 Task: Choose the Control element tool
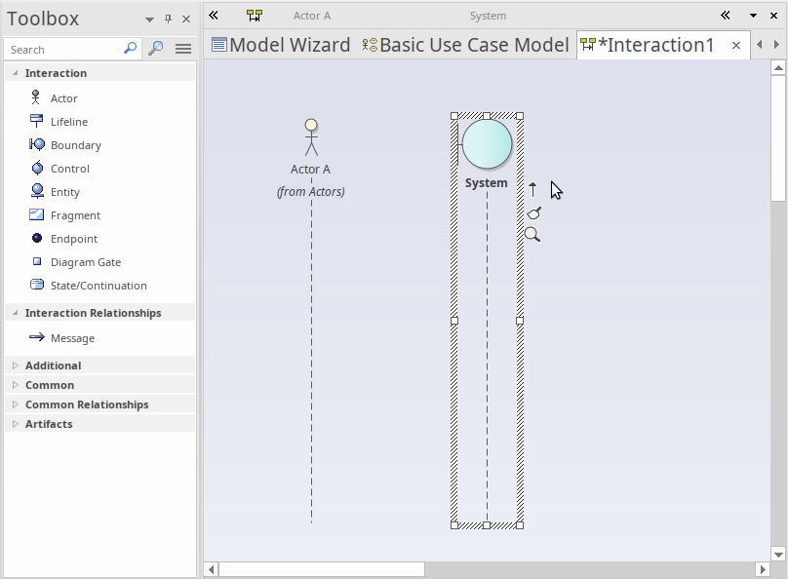tap(69, 169)
